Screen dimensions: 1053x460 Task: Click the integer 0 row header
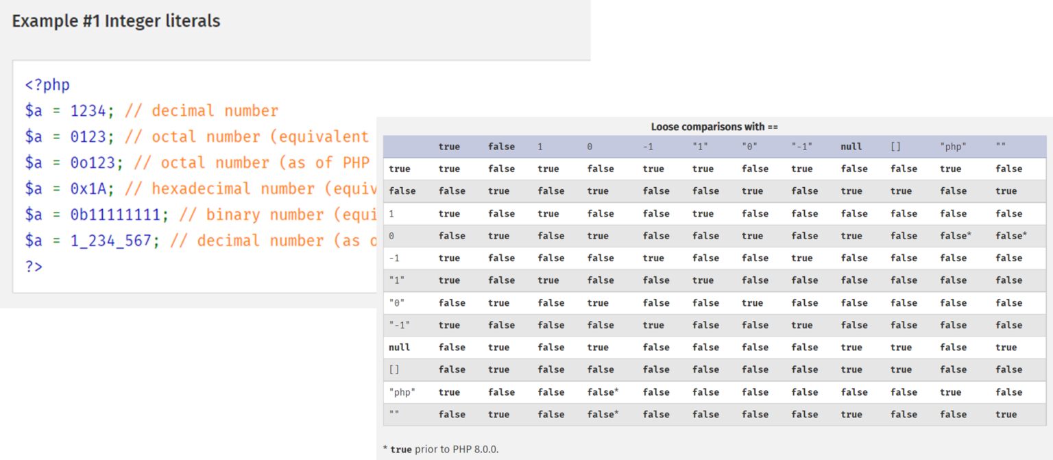(x=391, y=236)
